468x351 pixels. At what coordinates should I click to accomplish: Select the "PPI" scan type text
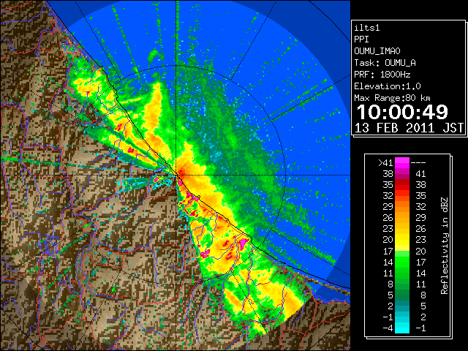click(361, 39)
